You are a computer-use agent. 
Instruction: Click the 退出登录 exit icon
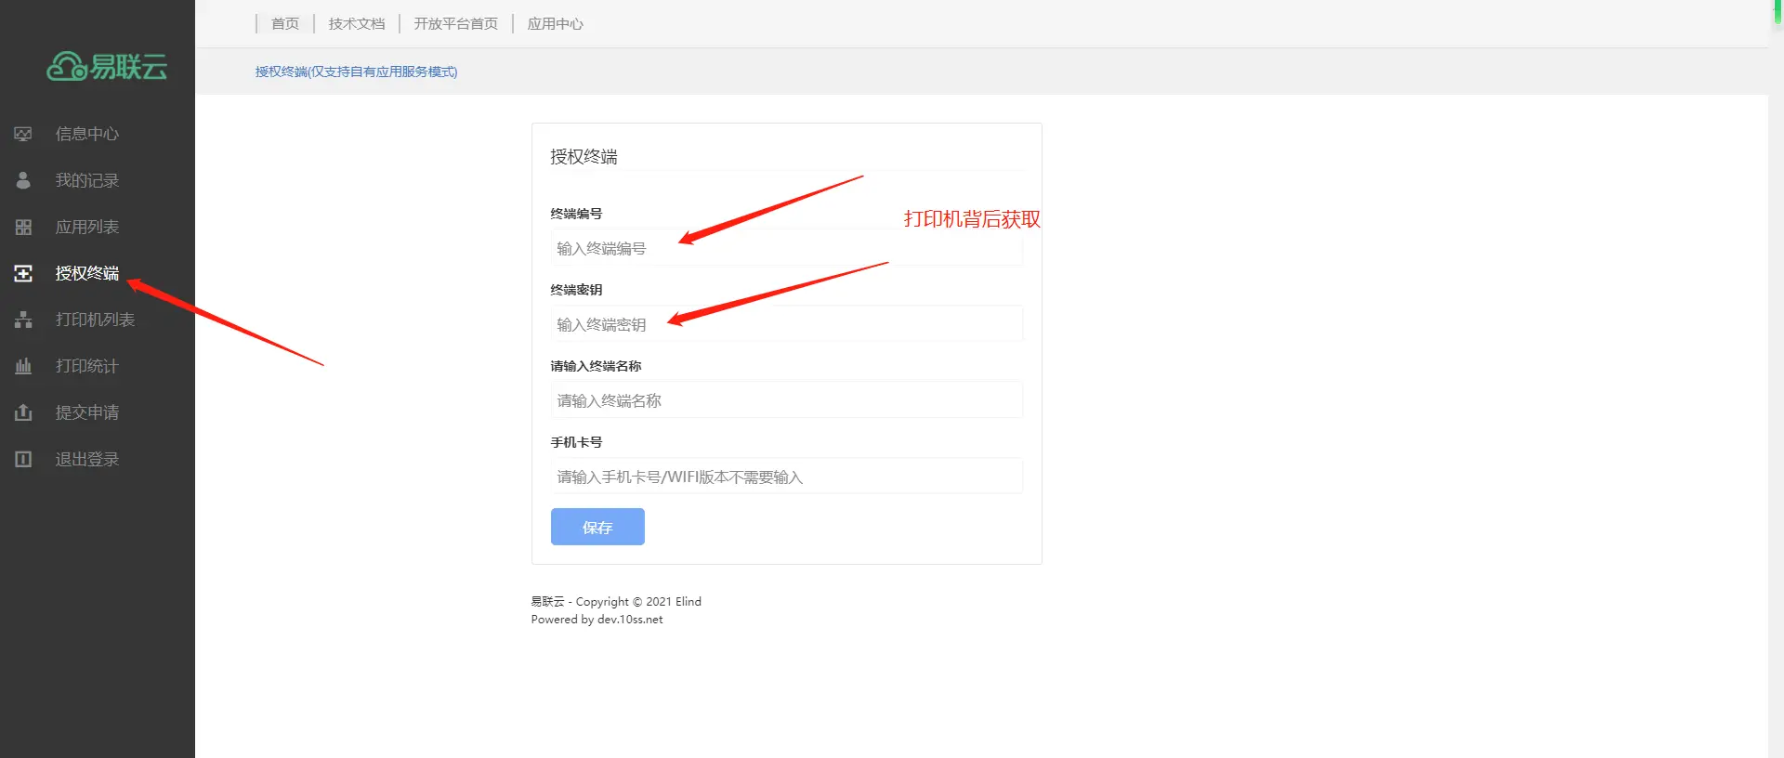point(23,459)
